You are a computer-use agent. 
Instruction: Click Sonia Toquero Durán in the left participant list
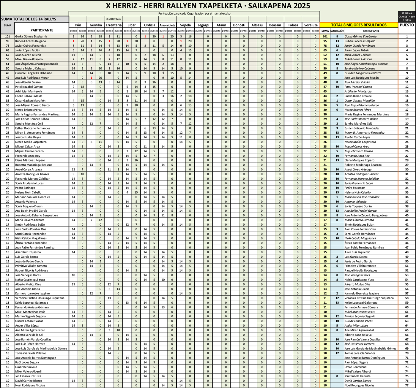[29, 206]
